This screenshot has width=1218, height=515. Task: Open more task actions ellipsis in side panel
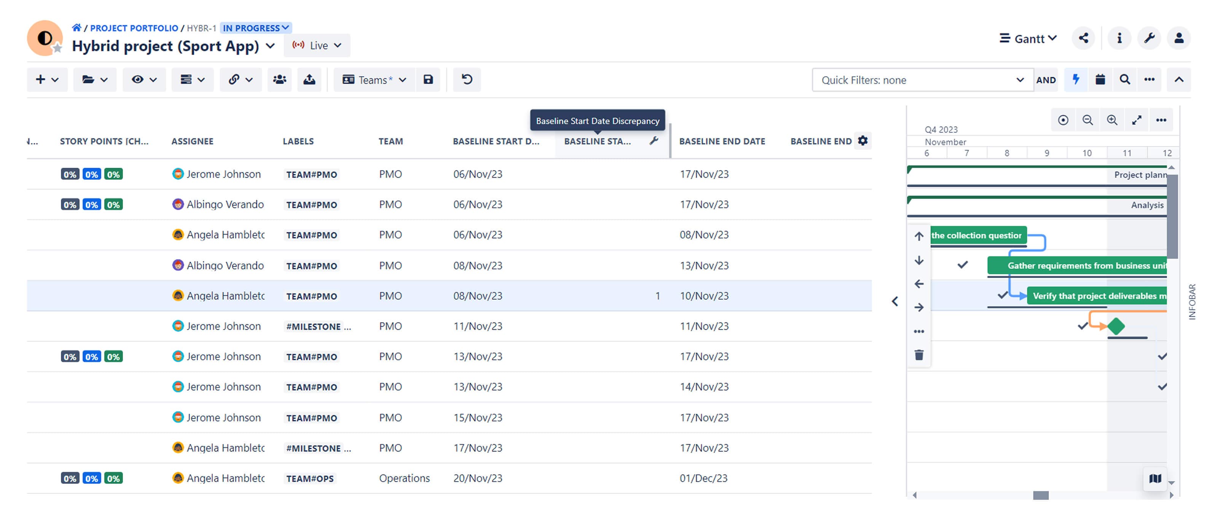click(919, 332)
